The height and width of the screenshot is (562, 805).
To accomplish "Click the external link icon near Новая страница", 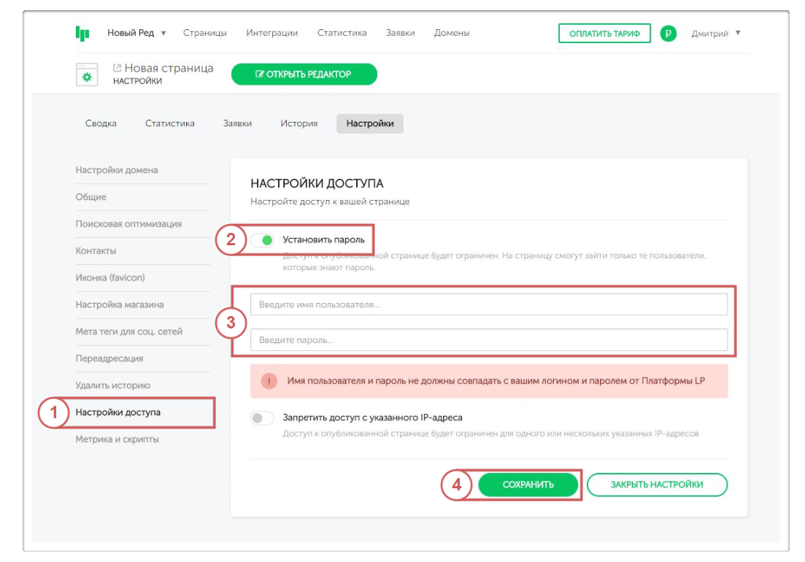I will point(117,68).
